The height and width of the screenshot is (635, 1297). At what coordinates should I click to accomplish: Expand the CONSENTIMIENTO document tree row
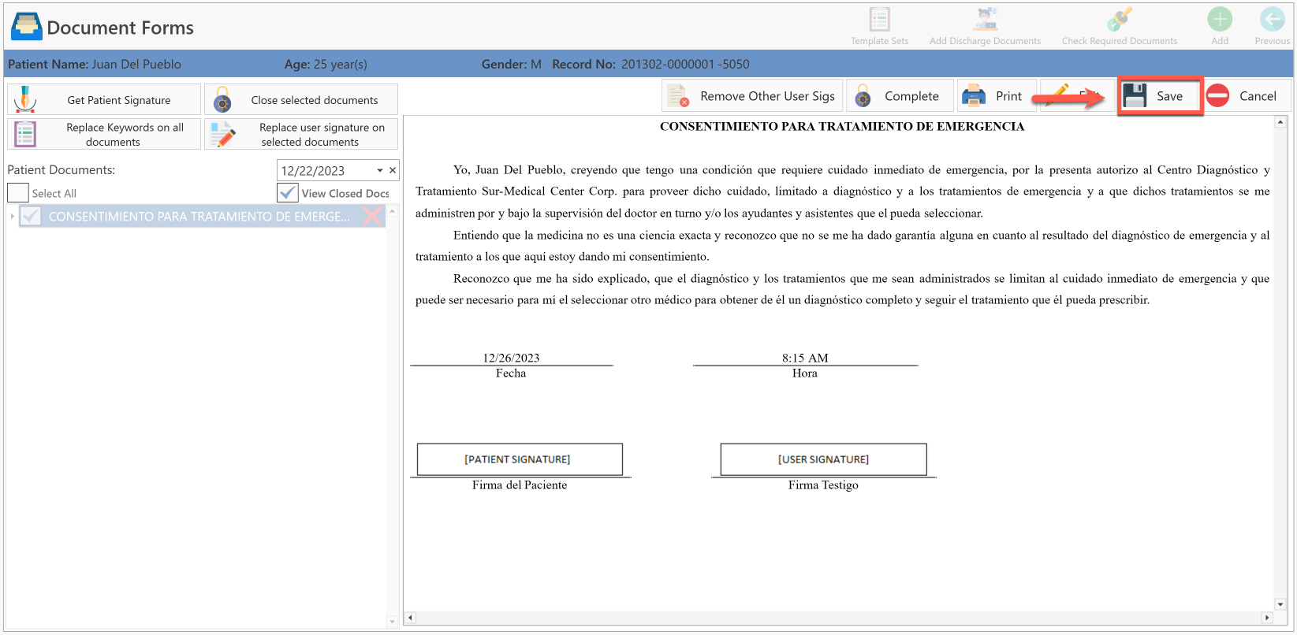(x=12, y=216)
